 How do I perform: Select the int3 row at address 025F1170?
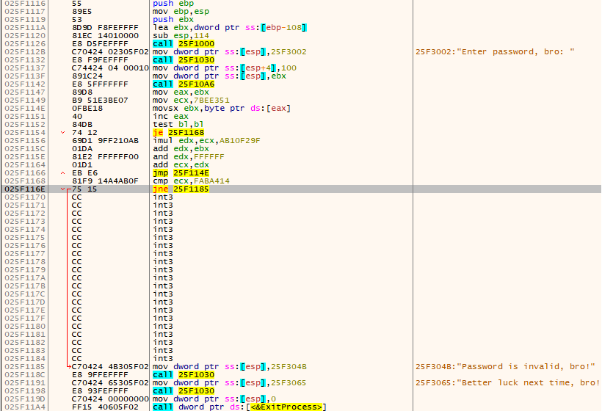click(163, 197)
